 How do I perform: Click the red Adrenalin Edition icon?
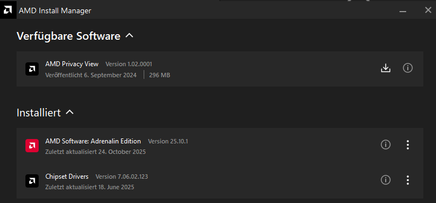click(x=32, y=146)
